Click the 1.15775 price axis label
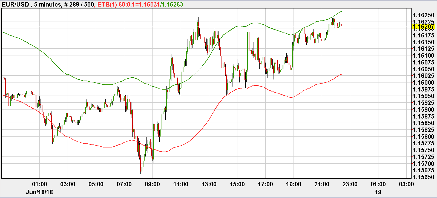The height and width of the screenshot is (198, 437). point(423,143)
